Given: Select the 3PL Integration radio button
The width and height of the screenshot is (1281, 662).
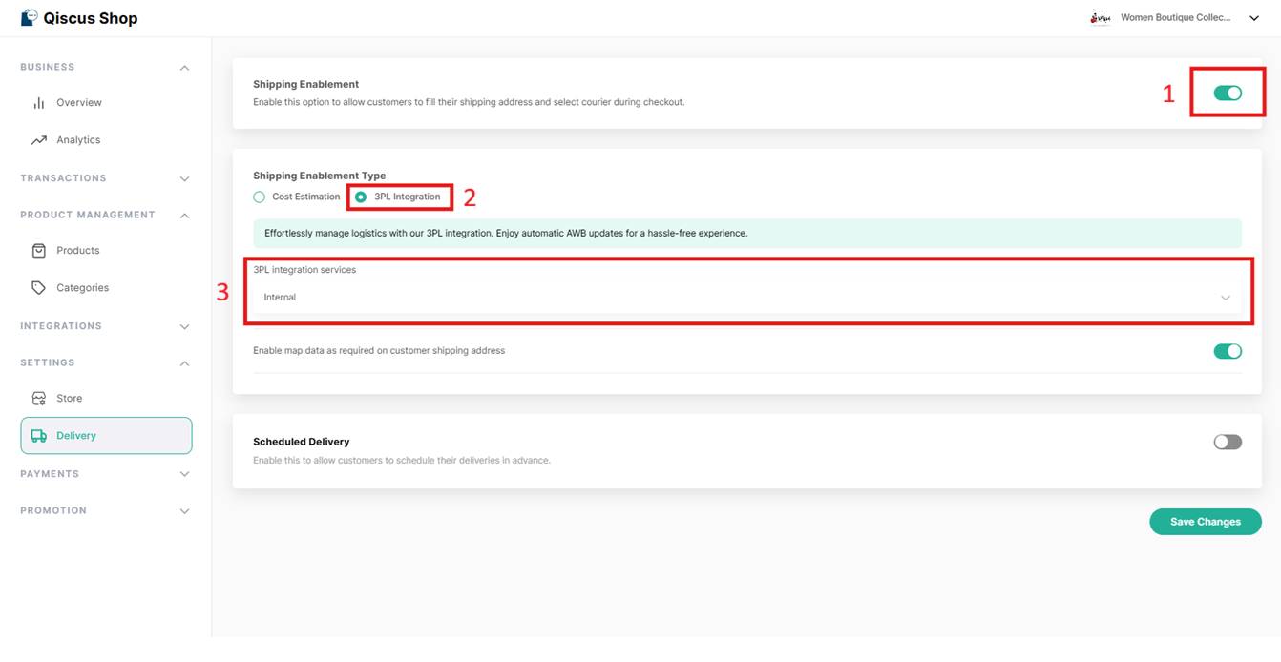Looking at the screenshot, I should (x=361, y=197).
